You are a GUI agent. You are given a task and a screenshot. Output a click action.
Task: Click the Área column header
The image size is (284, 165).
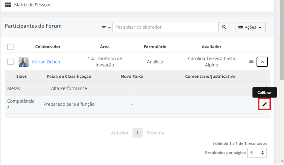tap(105, 47)
